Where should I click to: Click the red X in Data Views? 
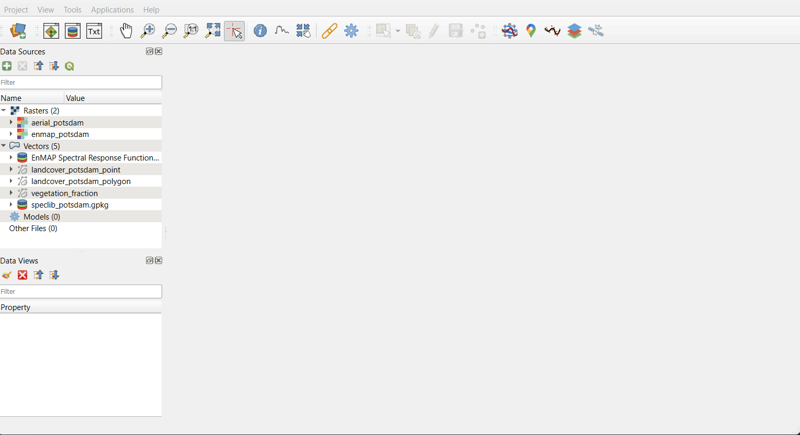click(x=22, y=275)
